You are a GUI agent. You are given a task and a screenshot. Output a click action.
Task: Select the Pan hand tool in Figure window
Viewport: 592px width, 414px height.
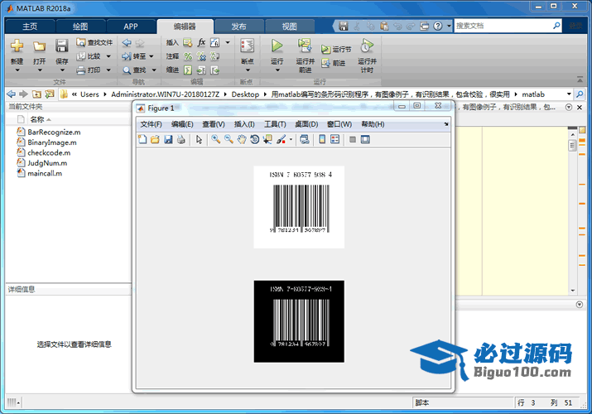coord(241,140)
